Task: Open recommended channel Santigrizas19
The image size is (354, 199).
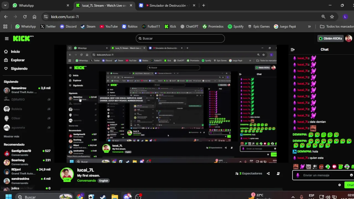Action: point(27,153)
